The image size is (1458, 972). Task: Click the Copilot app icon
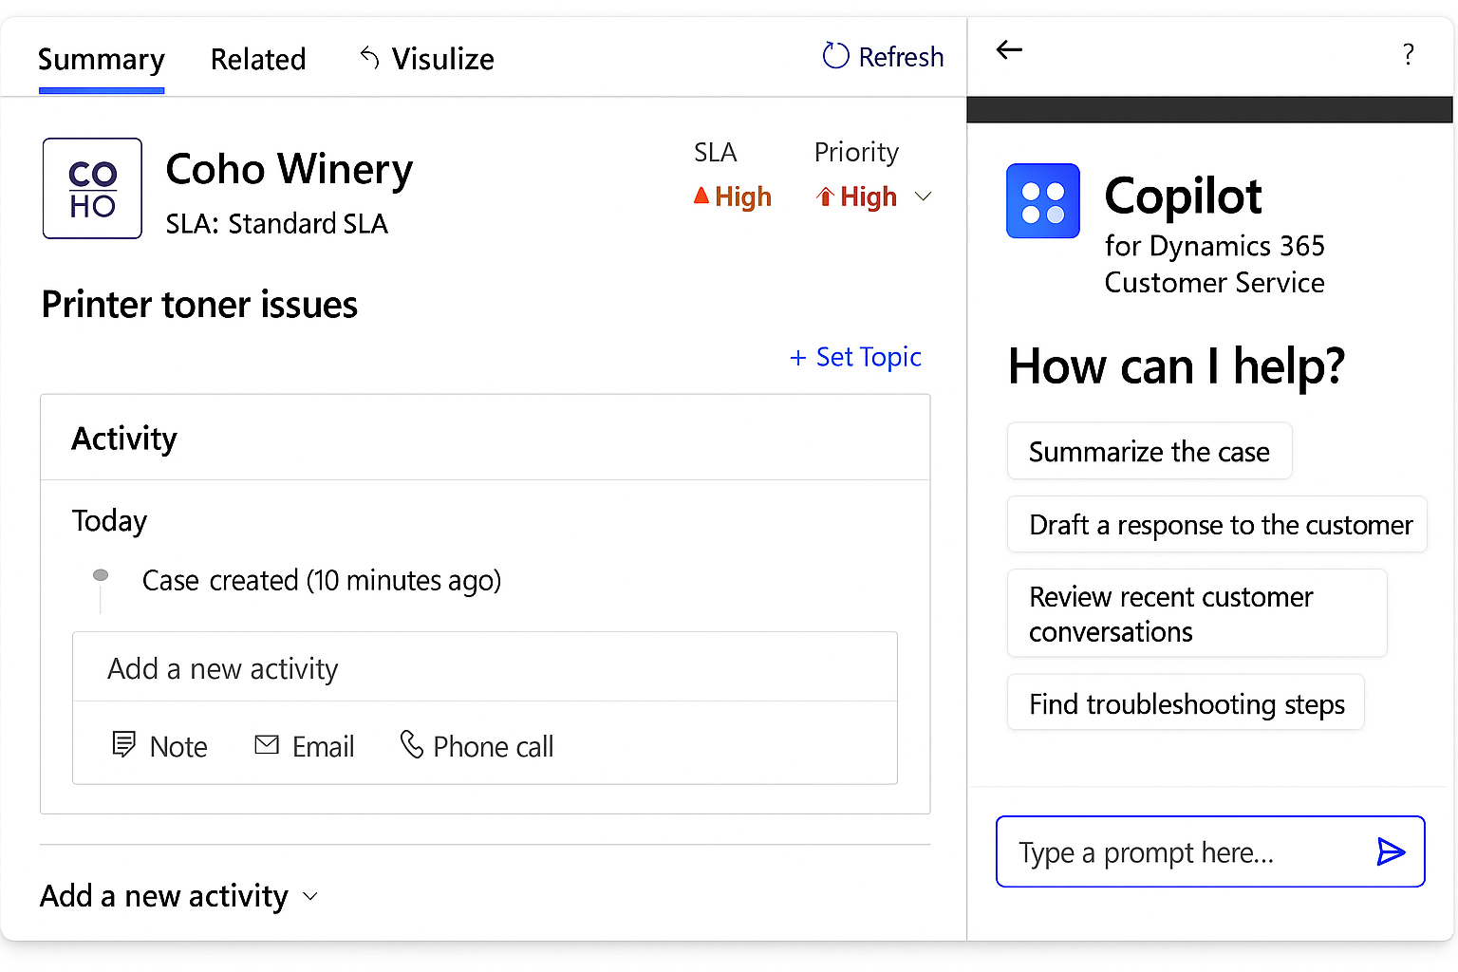pyautogui.click(x=1042, y=200)
